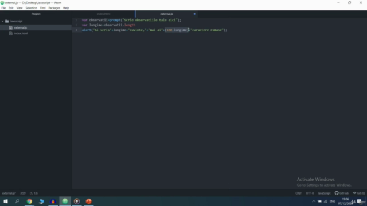Click the Atom icon on the taskbar
367x206 pixels.
(65, 201)
